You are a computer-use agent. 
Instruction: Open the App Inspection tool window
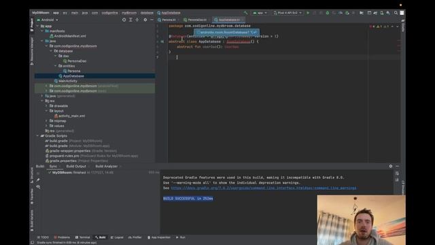tap(158, 238)
